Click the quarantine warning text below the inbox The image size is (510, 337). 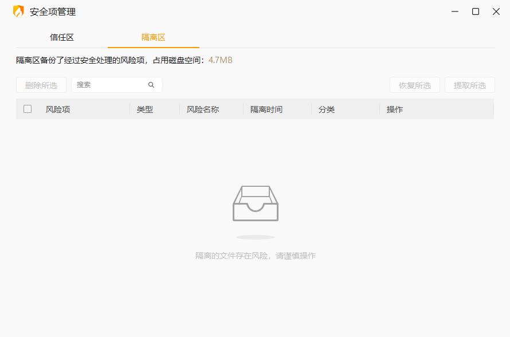pyautogui.click(x=256, y=255)
